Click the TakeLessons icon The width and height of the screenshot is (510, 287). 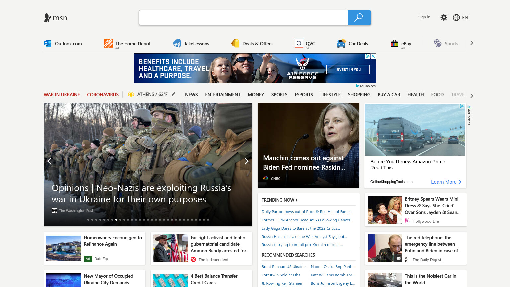[x=177, y=43]
